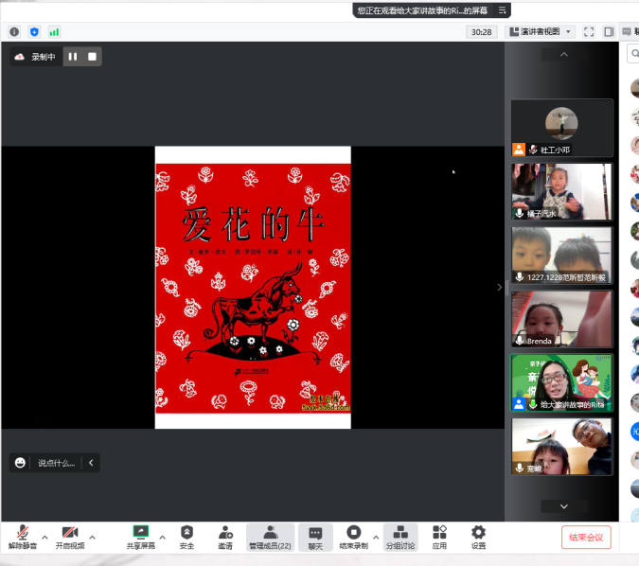Click the 结束会议 end meeting button
Image resolution: width=639 pixels, height=566 pixels.
(586, 538)
